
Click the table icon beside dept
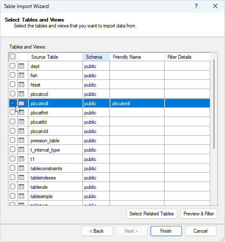[21, 66]
